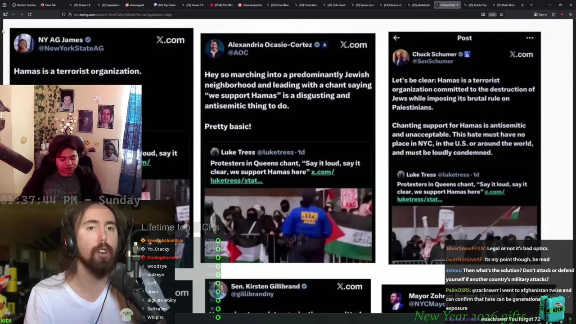Click Sen. Kirsten Gillibrand avatar
This screenshot has height=324, width=576.
click(219, 290)
